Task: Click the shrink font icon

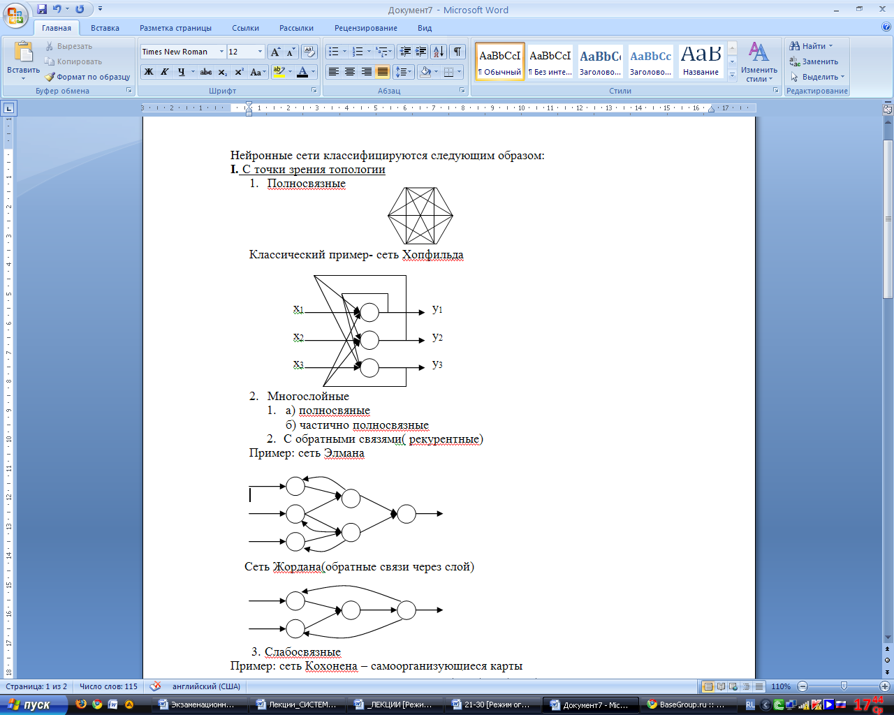Action: [291, 52]
